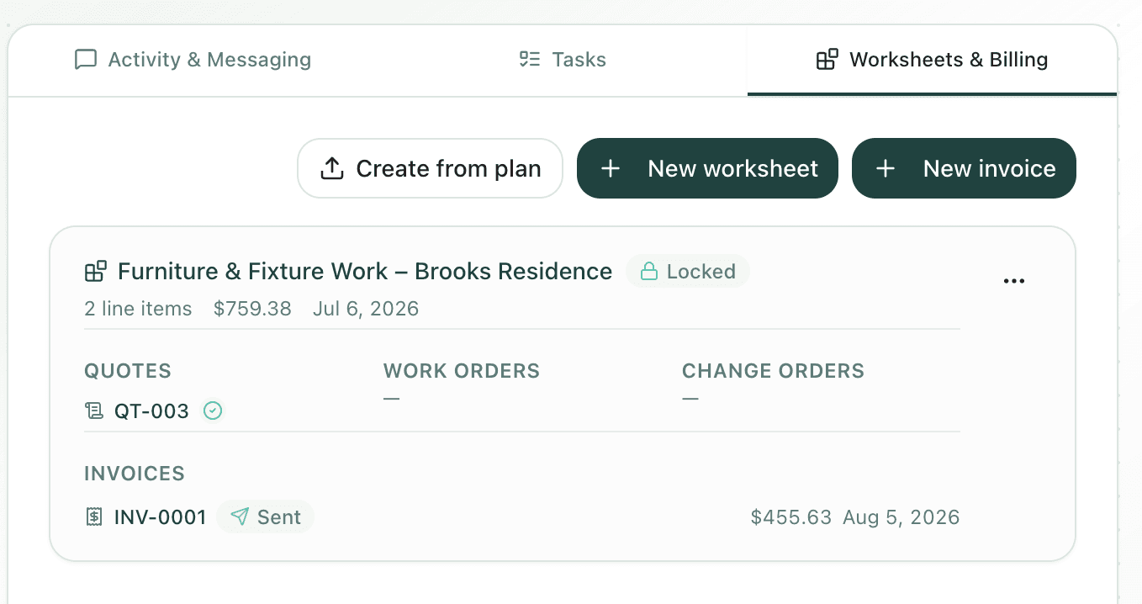
Task: Click the WORK ORDERS section heading
Action: point(462,371)
